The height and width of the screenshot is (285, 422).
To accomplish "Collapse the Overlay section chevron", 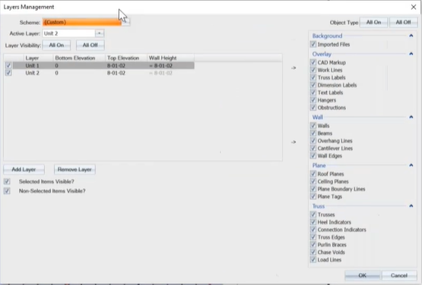I will [x=411, y=54].
